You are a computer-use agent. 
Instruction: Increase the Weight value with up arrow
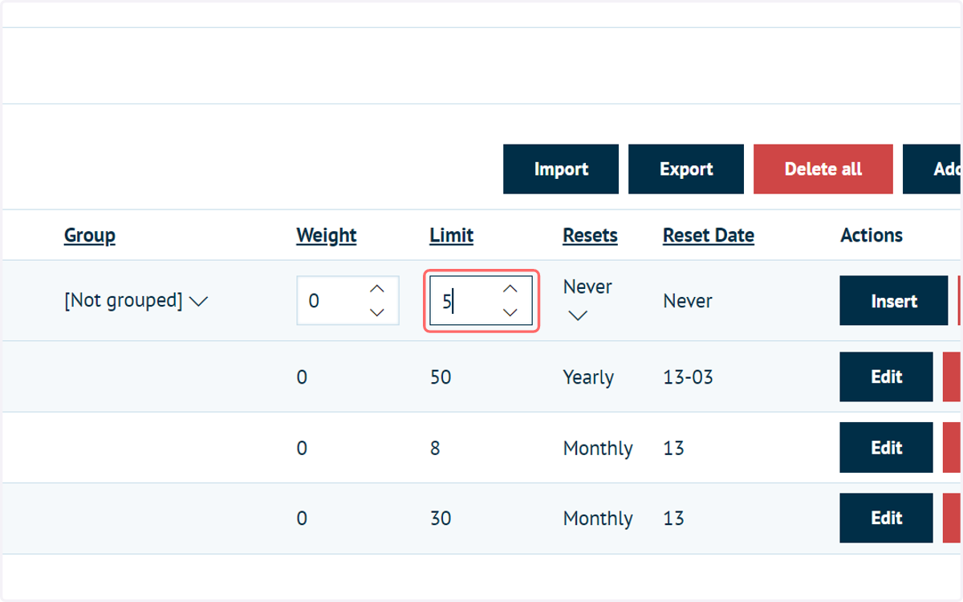click(377, 289)
